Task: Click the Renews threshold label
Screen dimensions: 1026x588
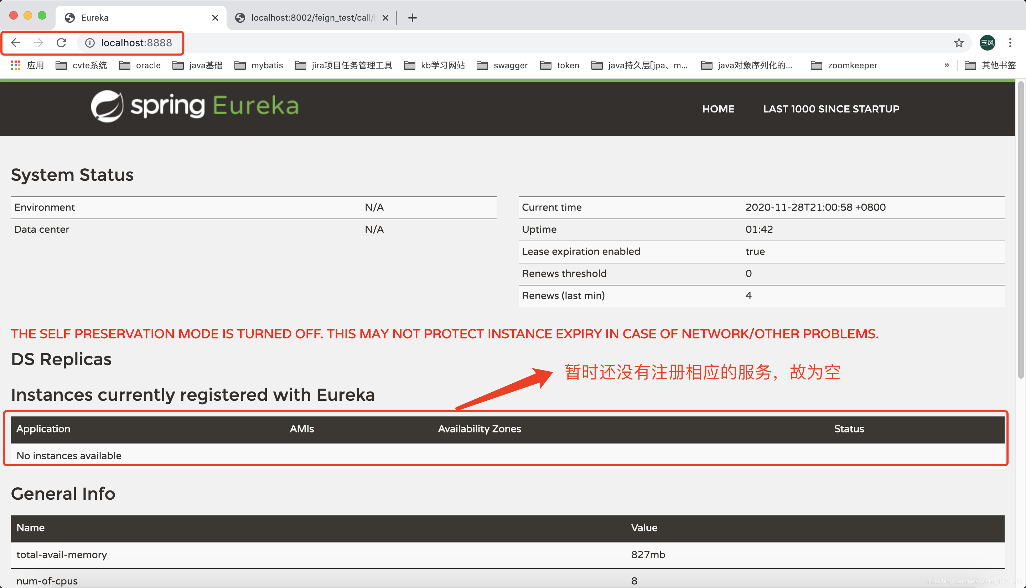Action: pos(564,273)
